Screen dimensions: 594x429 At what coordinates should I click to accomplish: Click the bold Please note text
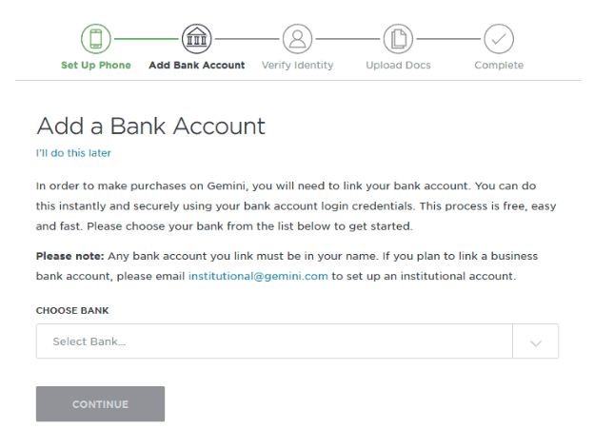pyautogui.click(x=69, y=256)
